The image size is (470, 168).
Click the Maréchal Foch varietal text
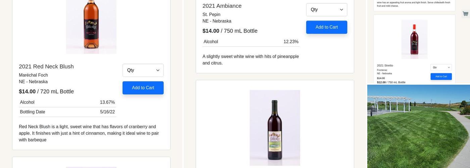click(x=33, y=75)
